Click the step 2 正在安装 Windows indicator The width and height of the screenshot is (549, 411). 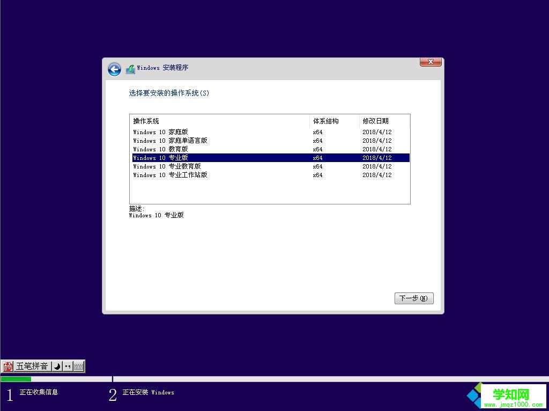pos(145,392)
